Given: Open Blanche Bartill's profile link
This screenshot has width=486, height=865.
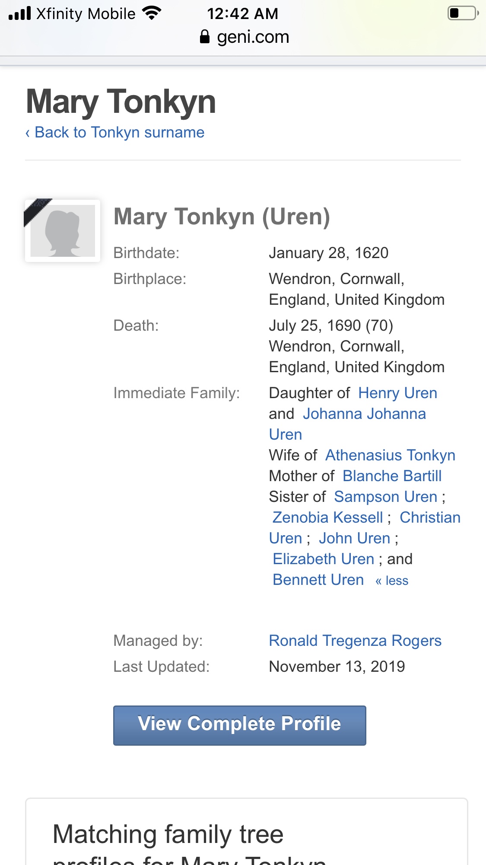Looking at the screenshot, I should [392, 476].
